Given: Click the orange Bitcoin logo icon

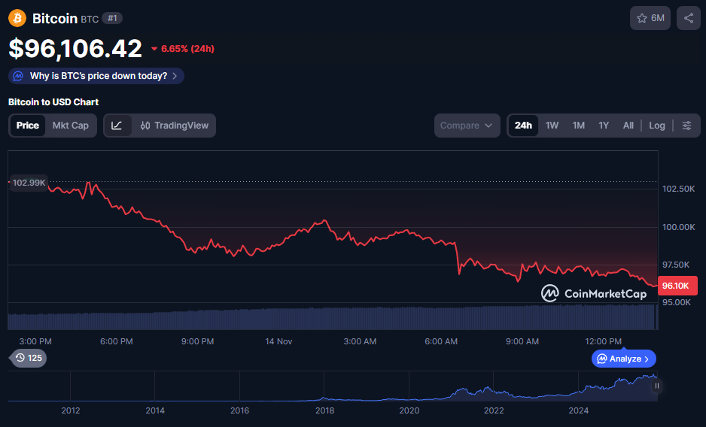Looking at the screenshot, I should [x=17, y=18].
